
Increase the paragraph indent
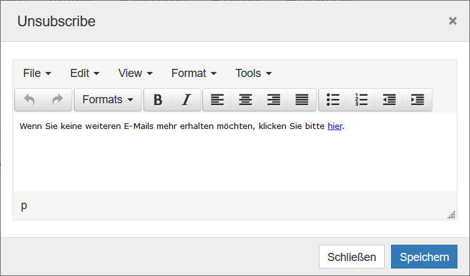417,100
